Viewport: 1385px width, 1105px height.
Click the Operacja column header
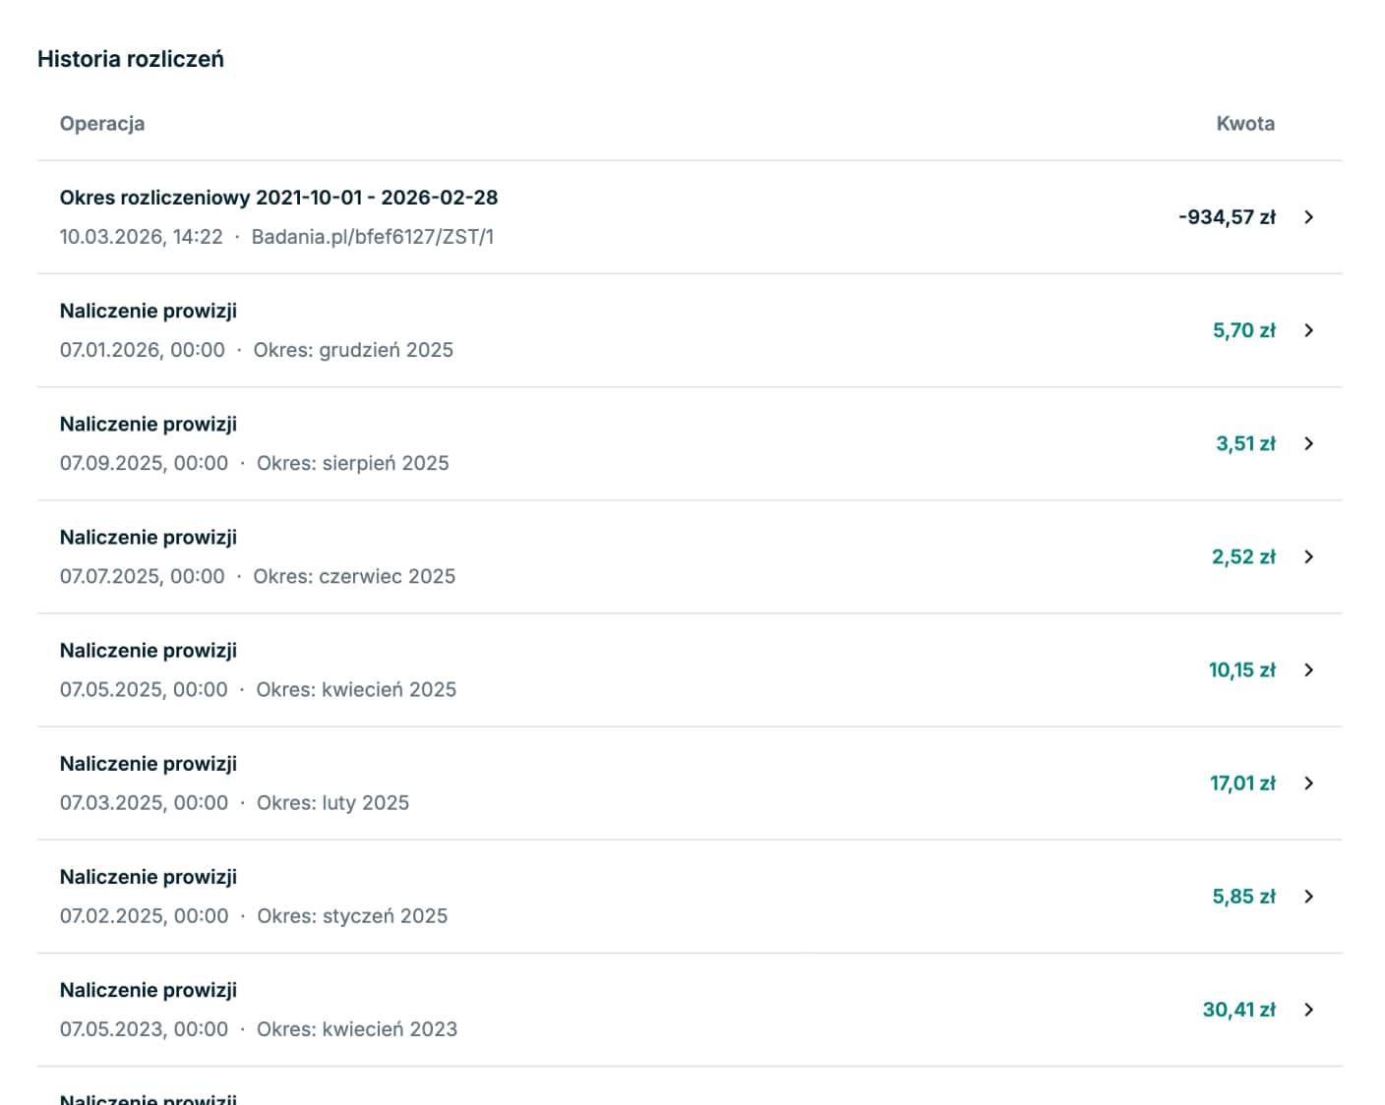point(102,124)
